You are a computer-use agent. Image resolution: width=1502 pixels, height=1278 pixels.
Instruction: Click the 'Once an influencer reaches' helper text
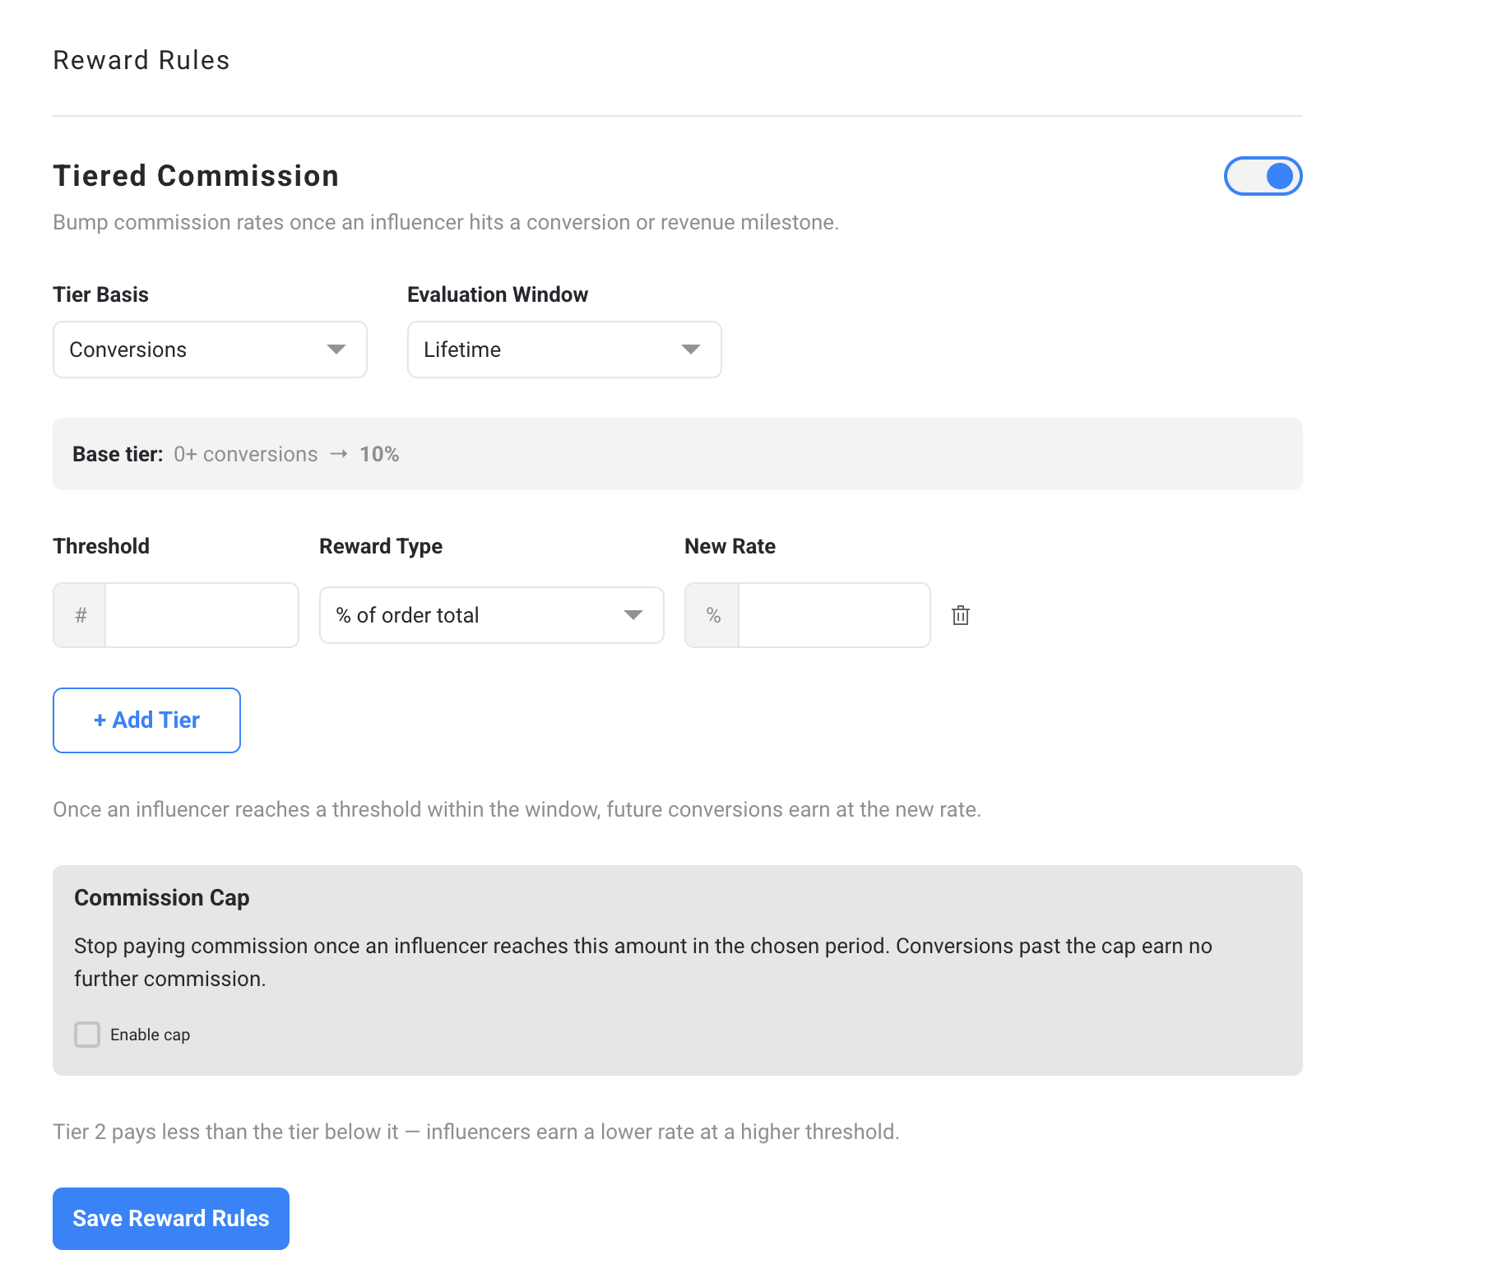(517, 809)
